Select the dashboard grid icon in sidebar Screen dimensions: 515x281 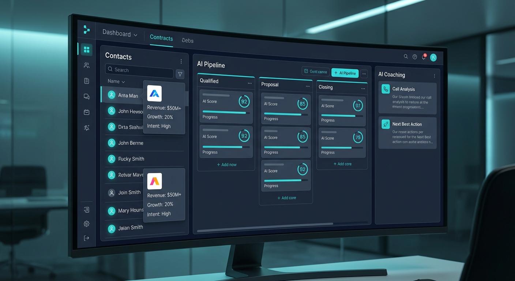(86, 49)
